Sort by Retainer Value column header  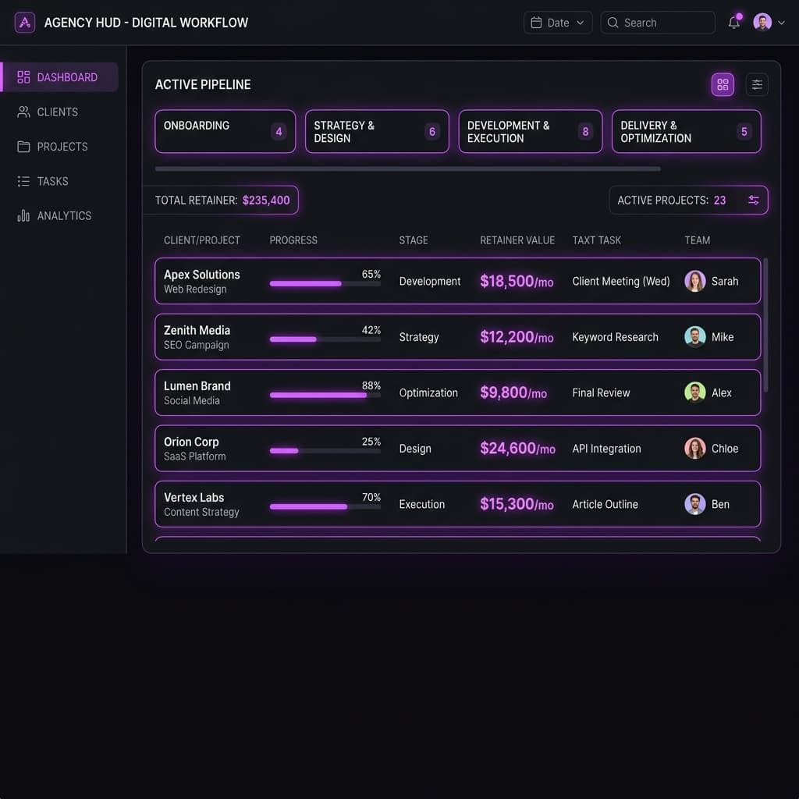click(517, 240)
